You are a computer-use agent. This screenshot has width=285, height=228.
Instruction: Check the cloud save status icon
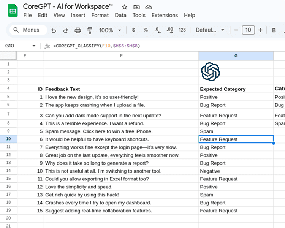[149, 7]
